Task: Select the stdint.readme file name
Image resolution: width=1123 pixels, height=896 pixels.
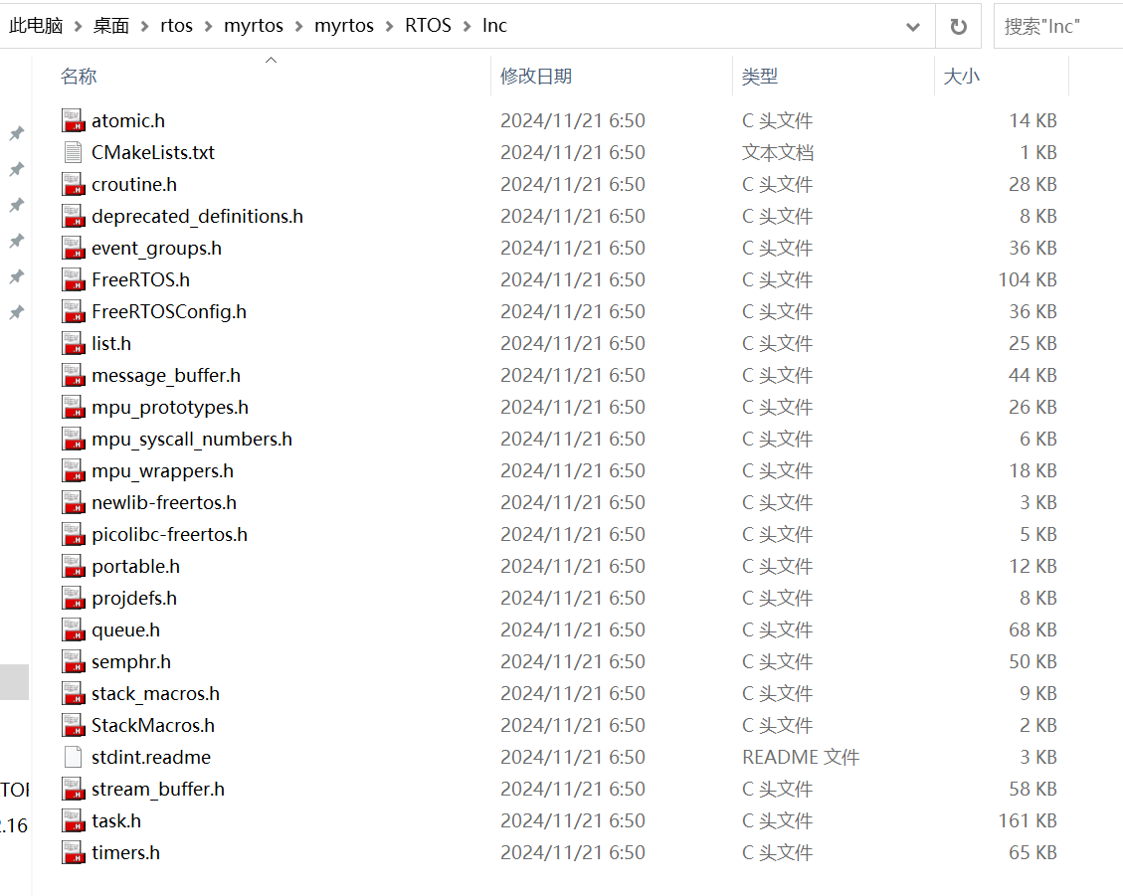Action: point(151,757)
